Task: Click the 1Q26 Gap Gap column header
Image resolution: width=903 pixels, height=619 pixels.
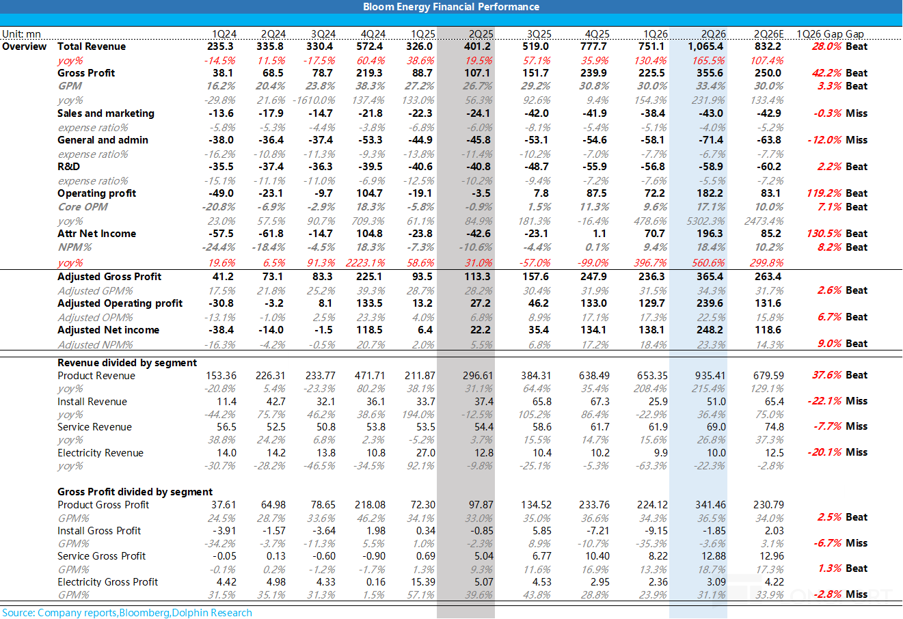Action: (831, 34)
